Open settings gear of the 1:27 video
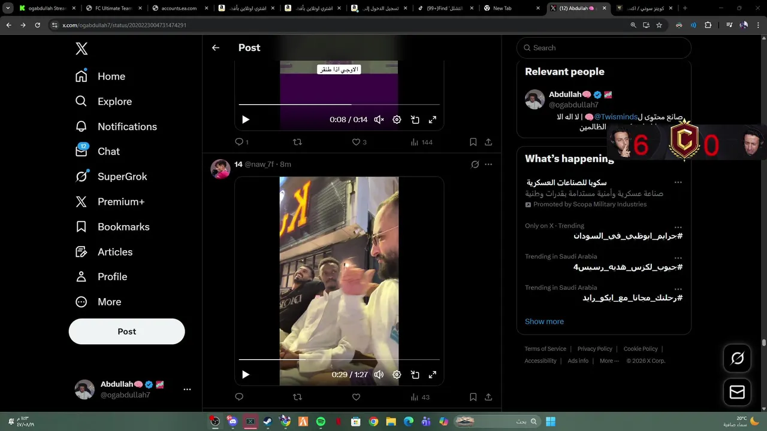 coord(397,375)
